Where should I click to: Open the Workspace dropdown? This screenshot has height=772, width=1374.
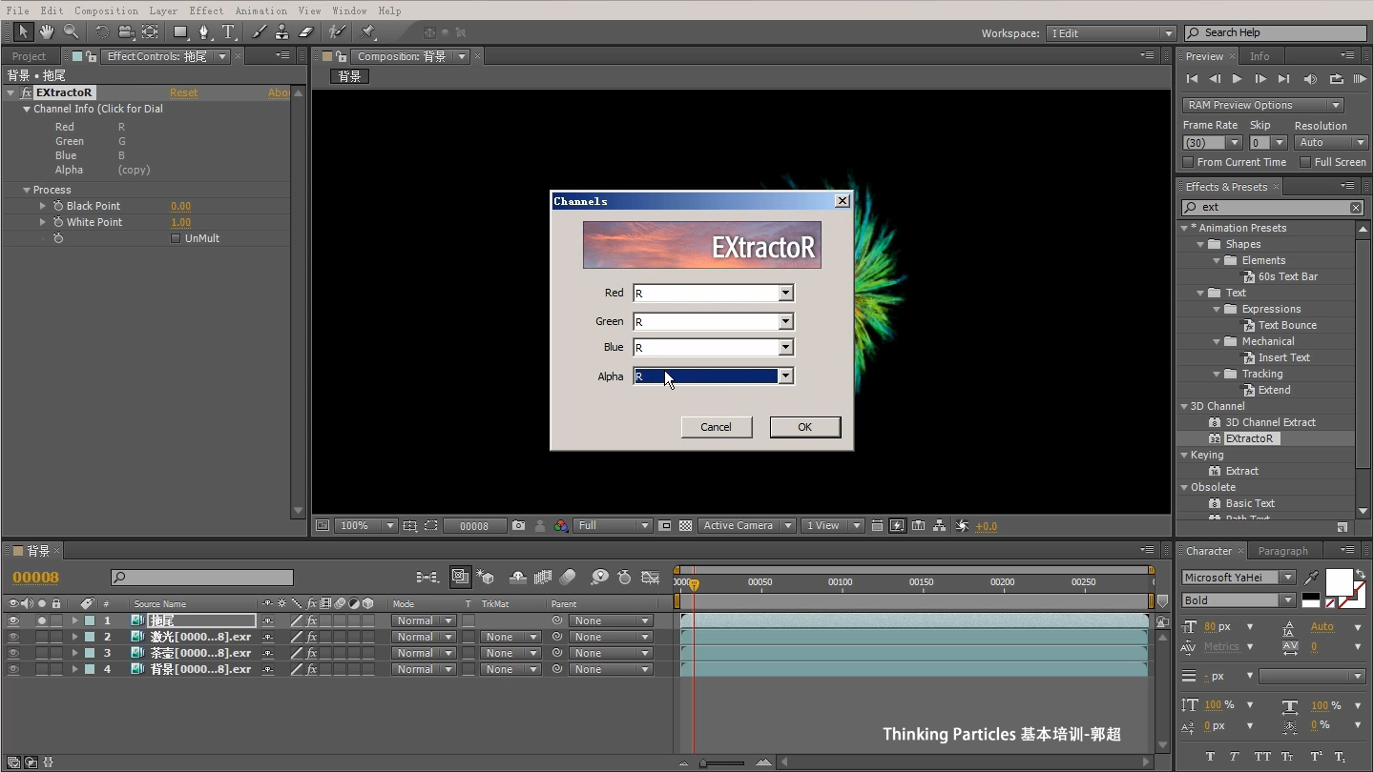point(1111,33)
